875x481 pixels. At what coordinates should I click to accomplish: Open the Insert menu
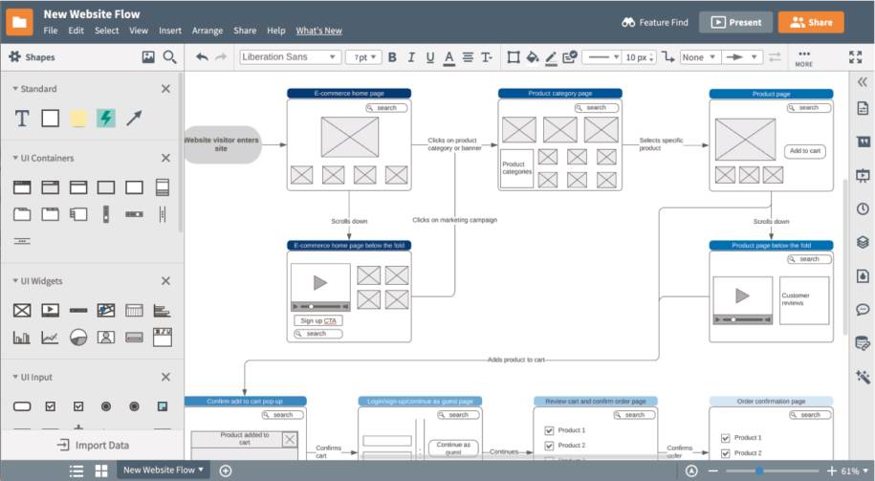pyautogui.click(x=170, y=31)
